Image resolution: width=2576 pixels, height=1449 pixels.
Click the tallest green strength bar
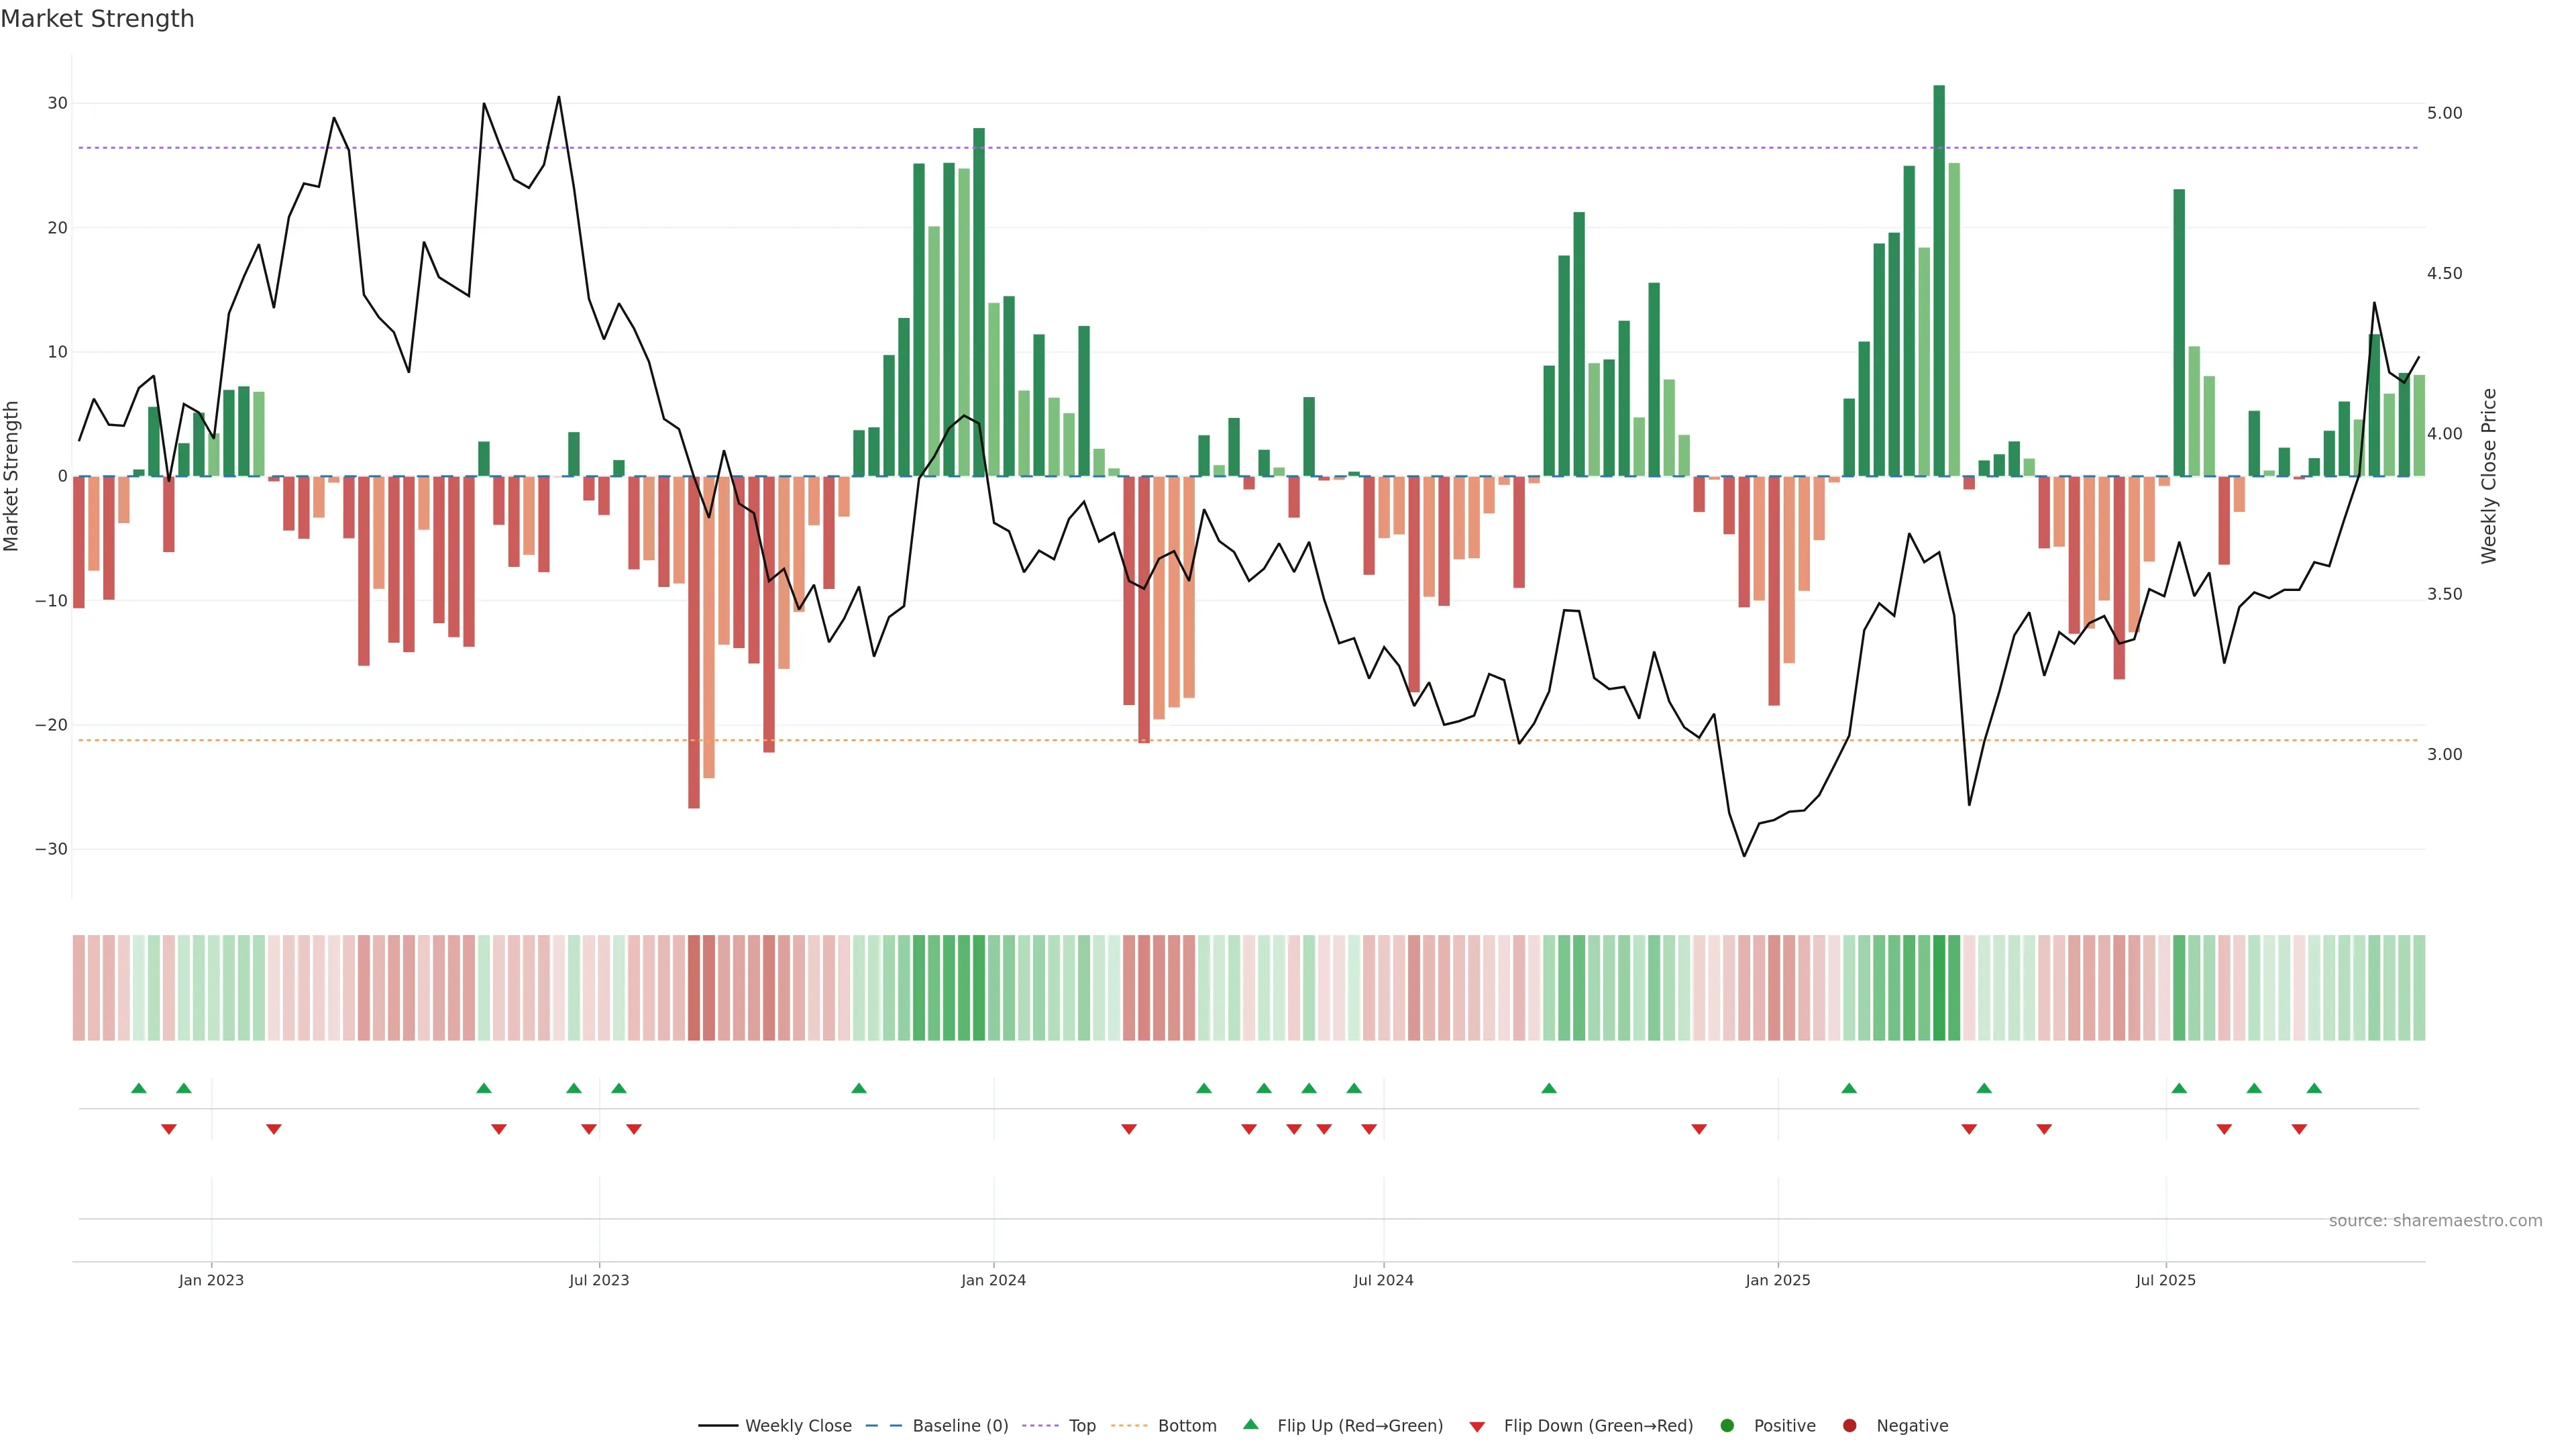pos(1939,280)
